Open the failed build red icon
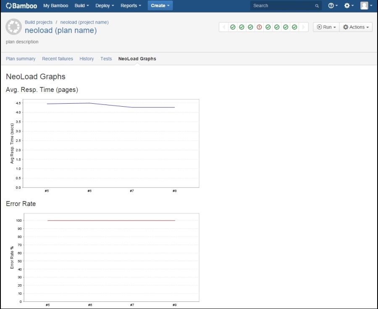Screen dimensions: 378x309 pos(259,27)
